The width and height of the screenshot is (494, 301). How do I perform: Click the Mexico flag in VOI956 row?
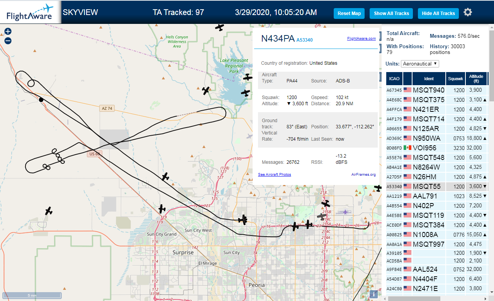(407, 148)
